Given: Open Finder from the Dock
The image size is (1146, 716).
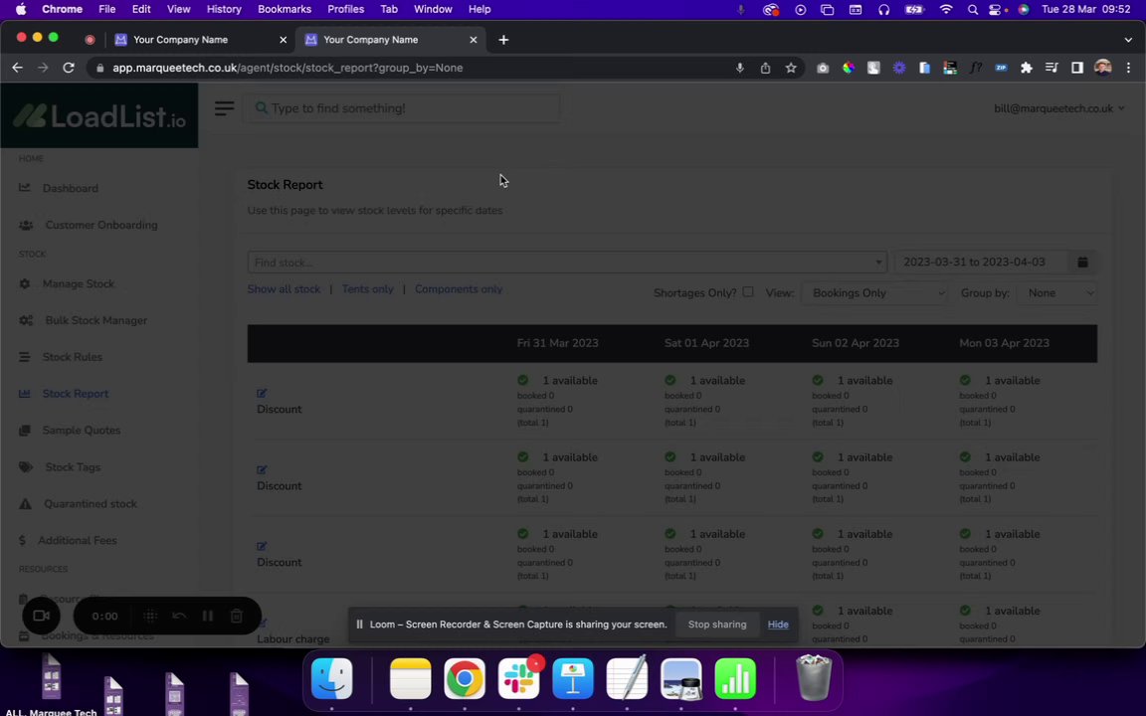Looking at the screenshot, I should pyautogui.click(x=332, y=679).
